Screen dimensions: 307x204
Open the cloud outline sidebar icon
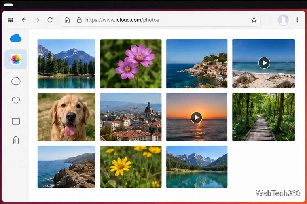16,81
